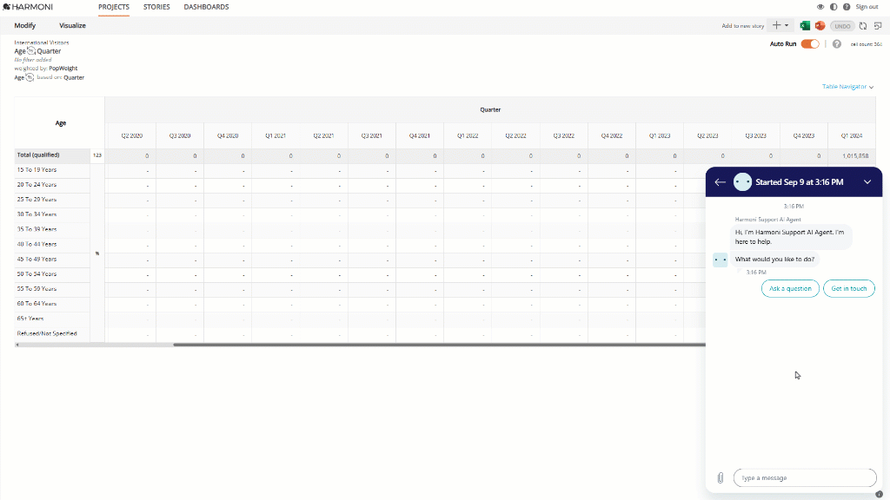Click the percent based-on swap icon
Viewport: 890px width, 500px height.
coord(30,77)
